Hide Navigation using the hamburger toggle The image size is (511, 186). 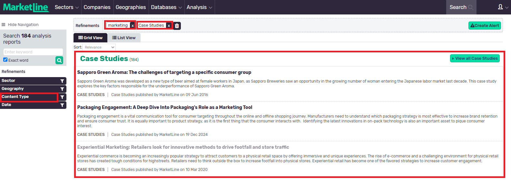(4, 25)
